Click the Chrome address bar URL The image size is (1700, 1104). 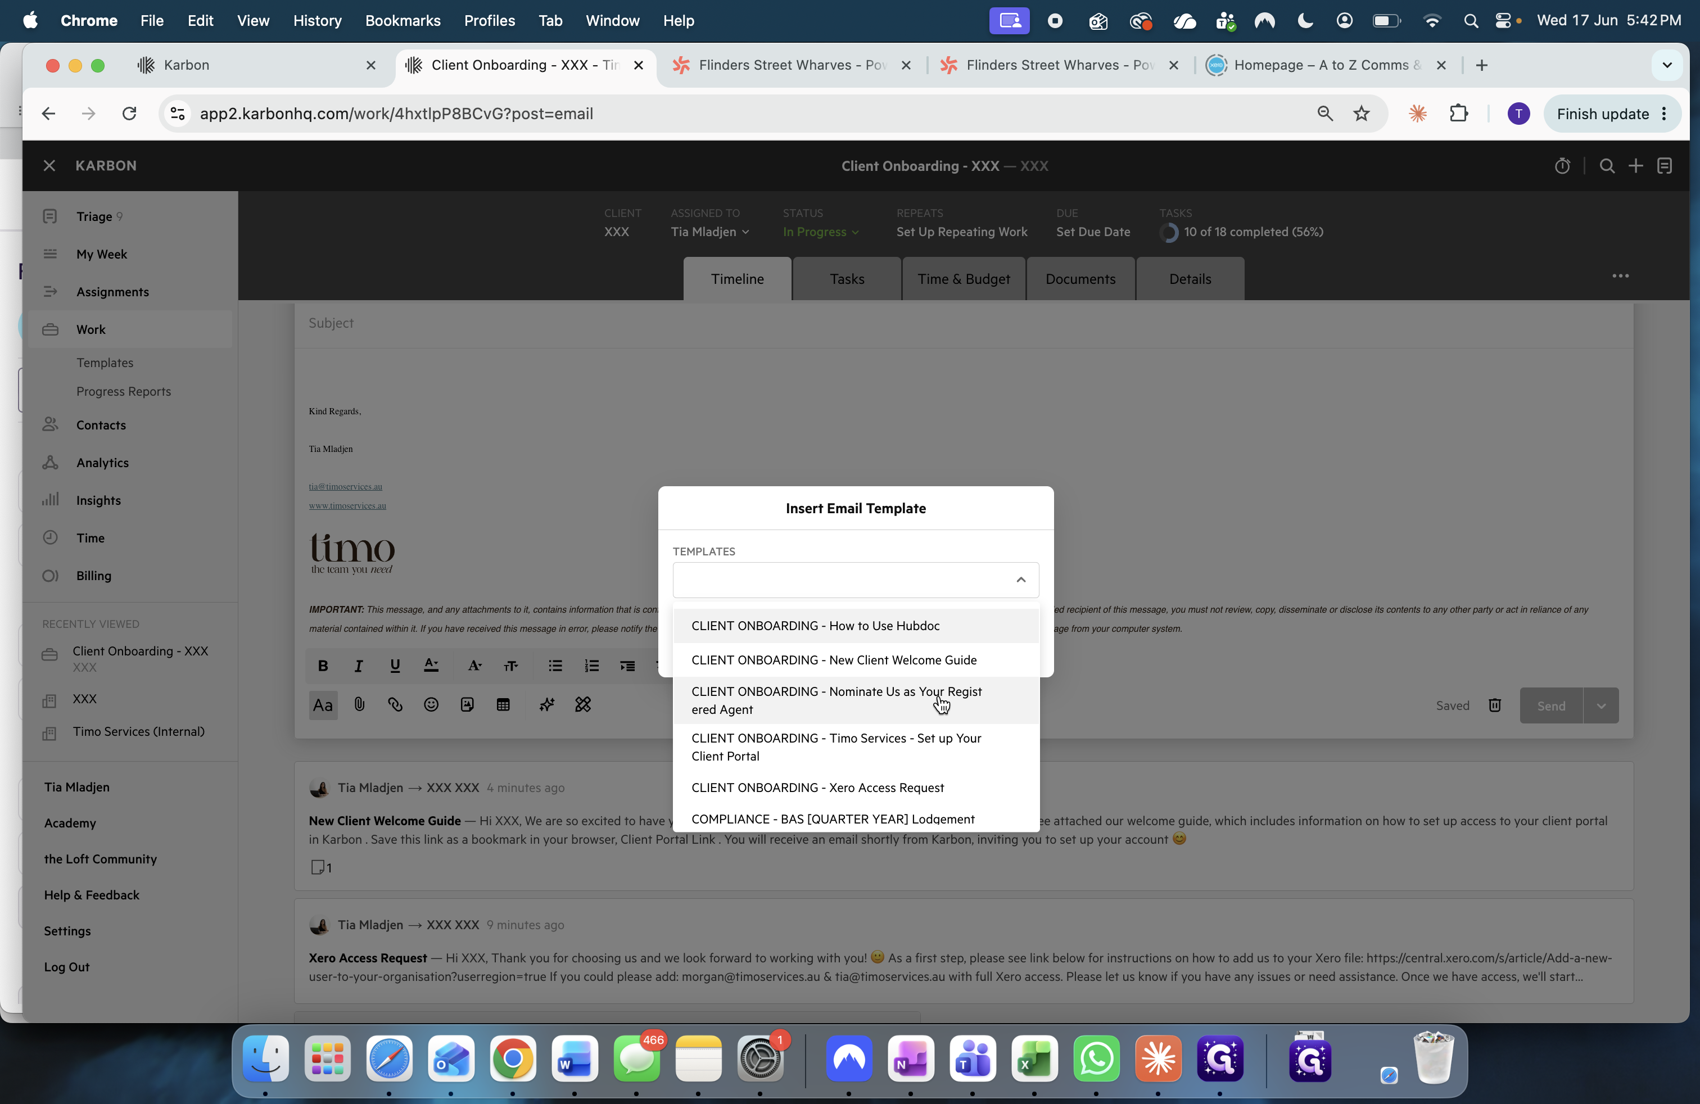click(x=396, y=114)
